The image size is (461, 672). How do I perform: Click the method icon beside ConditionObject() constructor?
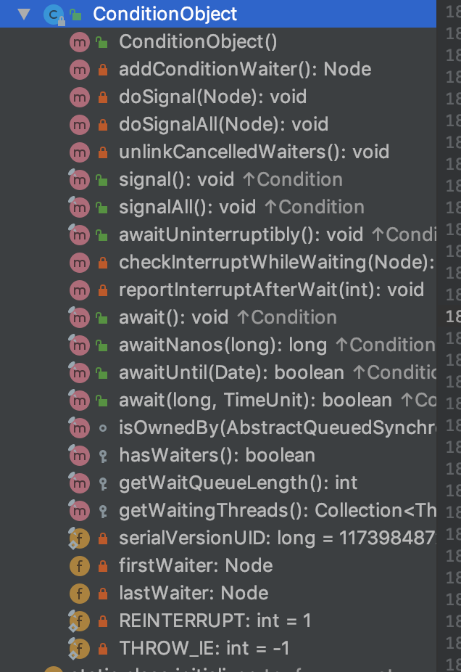(x=80, y=41)
